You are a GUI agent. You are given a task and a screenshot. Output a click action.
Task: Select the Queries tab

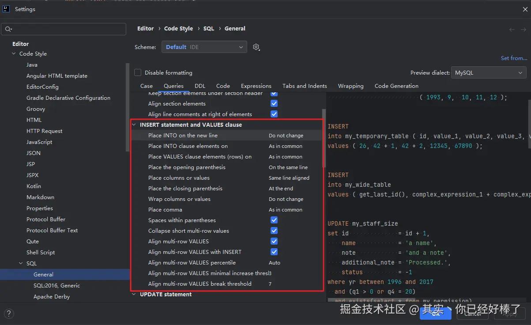point(173,86)
